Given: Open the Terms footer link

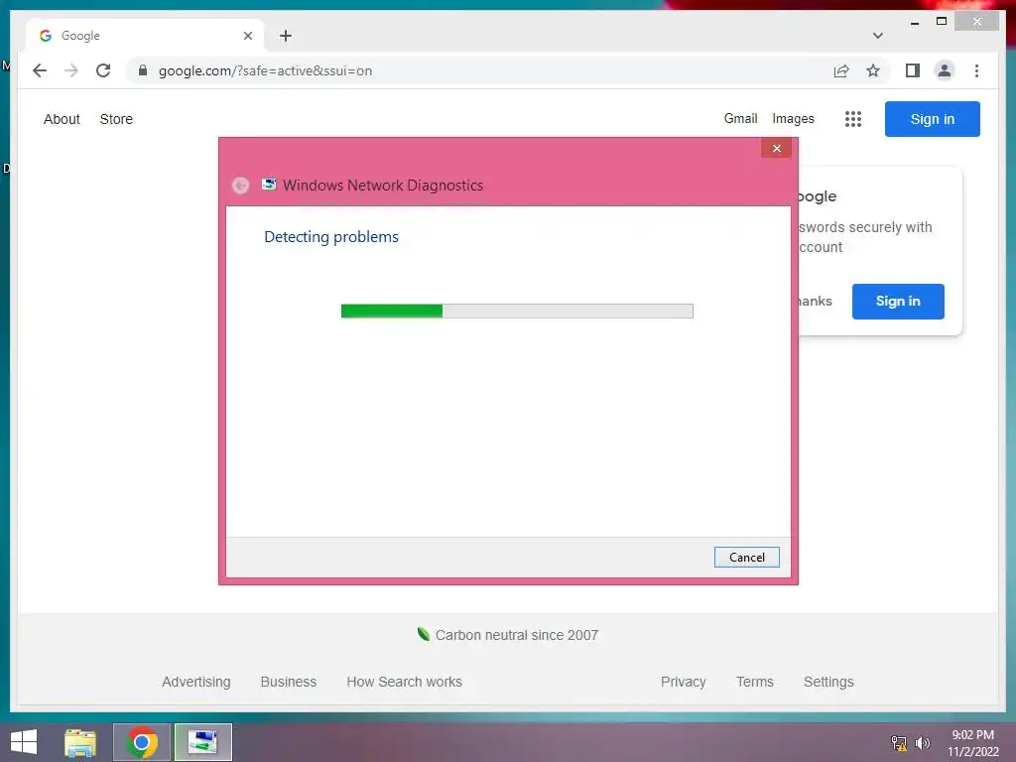Looking at the screenshot, I should (754, 682).
